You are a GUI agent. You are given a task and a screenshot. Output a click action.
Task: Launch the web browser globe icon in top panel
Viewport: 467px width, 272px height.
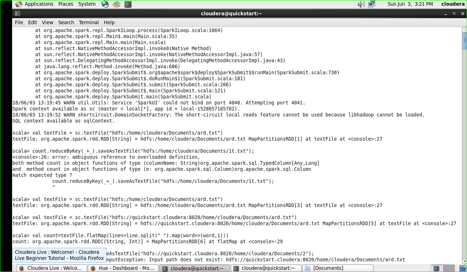(x=105, y=4)
